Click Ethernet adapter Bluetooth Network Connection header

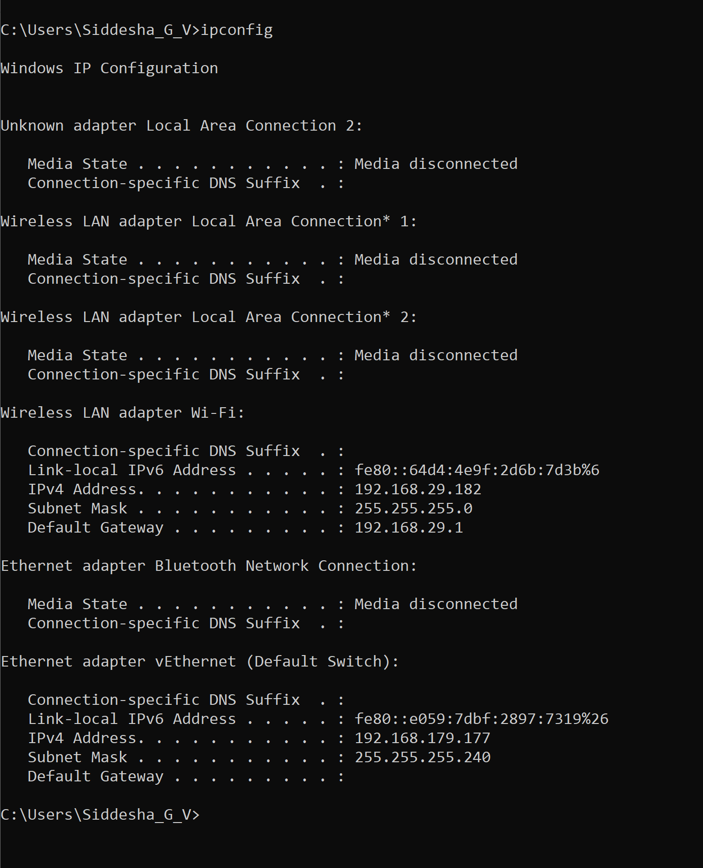coord(209,566)
